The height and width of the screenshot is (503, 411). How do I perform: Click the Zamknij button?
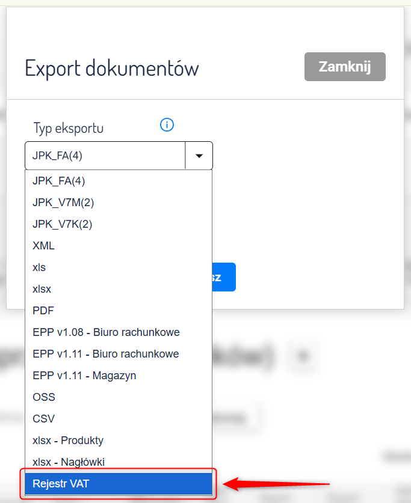tap(345, 67)
